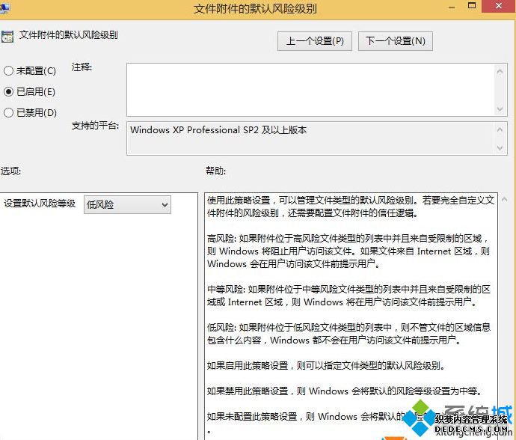
Task: Click the 选项 heading
Action: tap(10, 171)
